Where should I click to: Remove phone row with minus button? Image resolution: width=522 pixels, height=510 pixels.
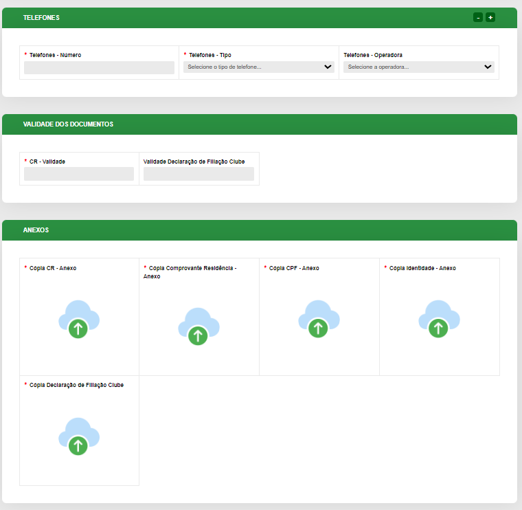point(478,17)
